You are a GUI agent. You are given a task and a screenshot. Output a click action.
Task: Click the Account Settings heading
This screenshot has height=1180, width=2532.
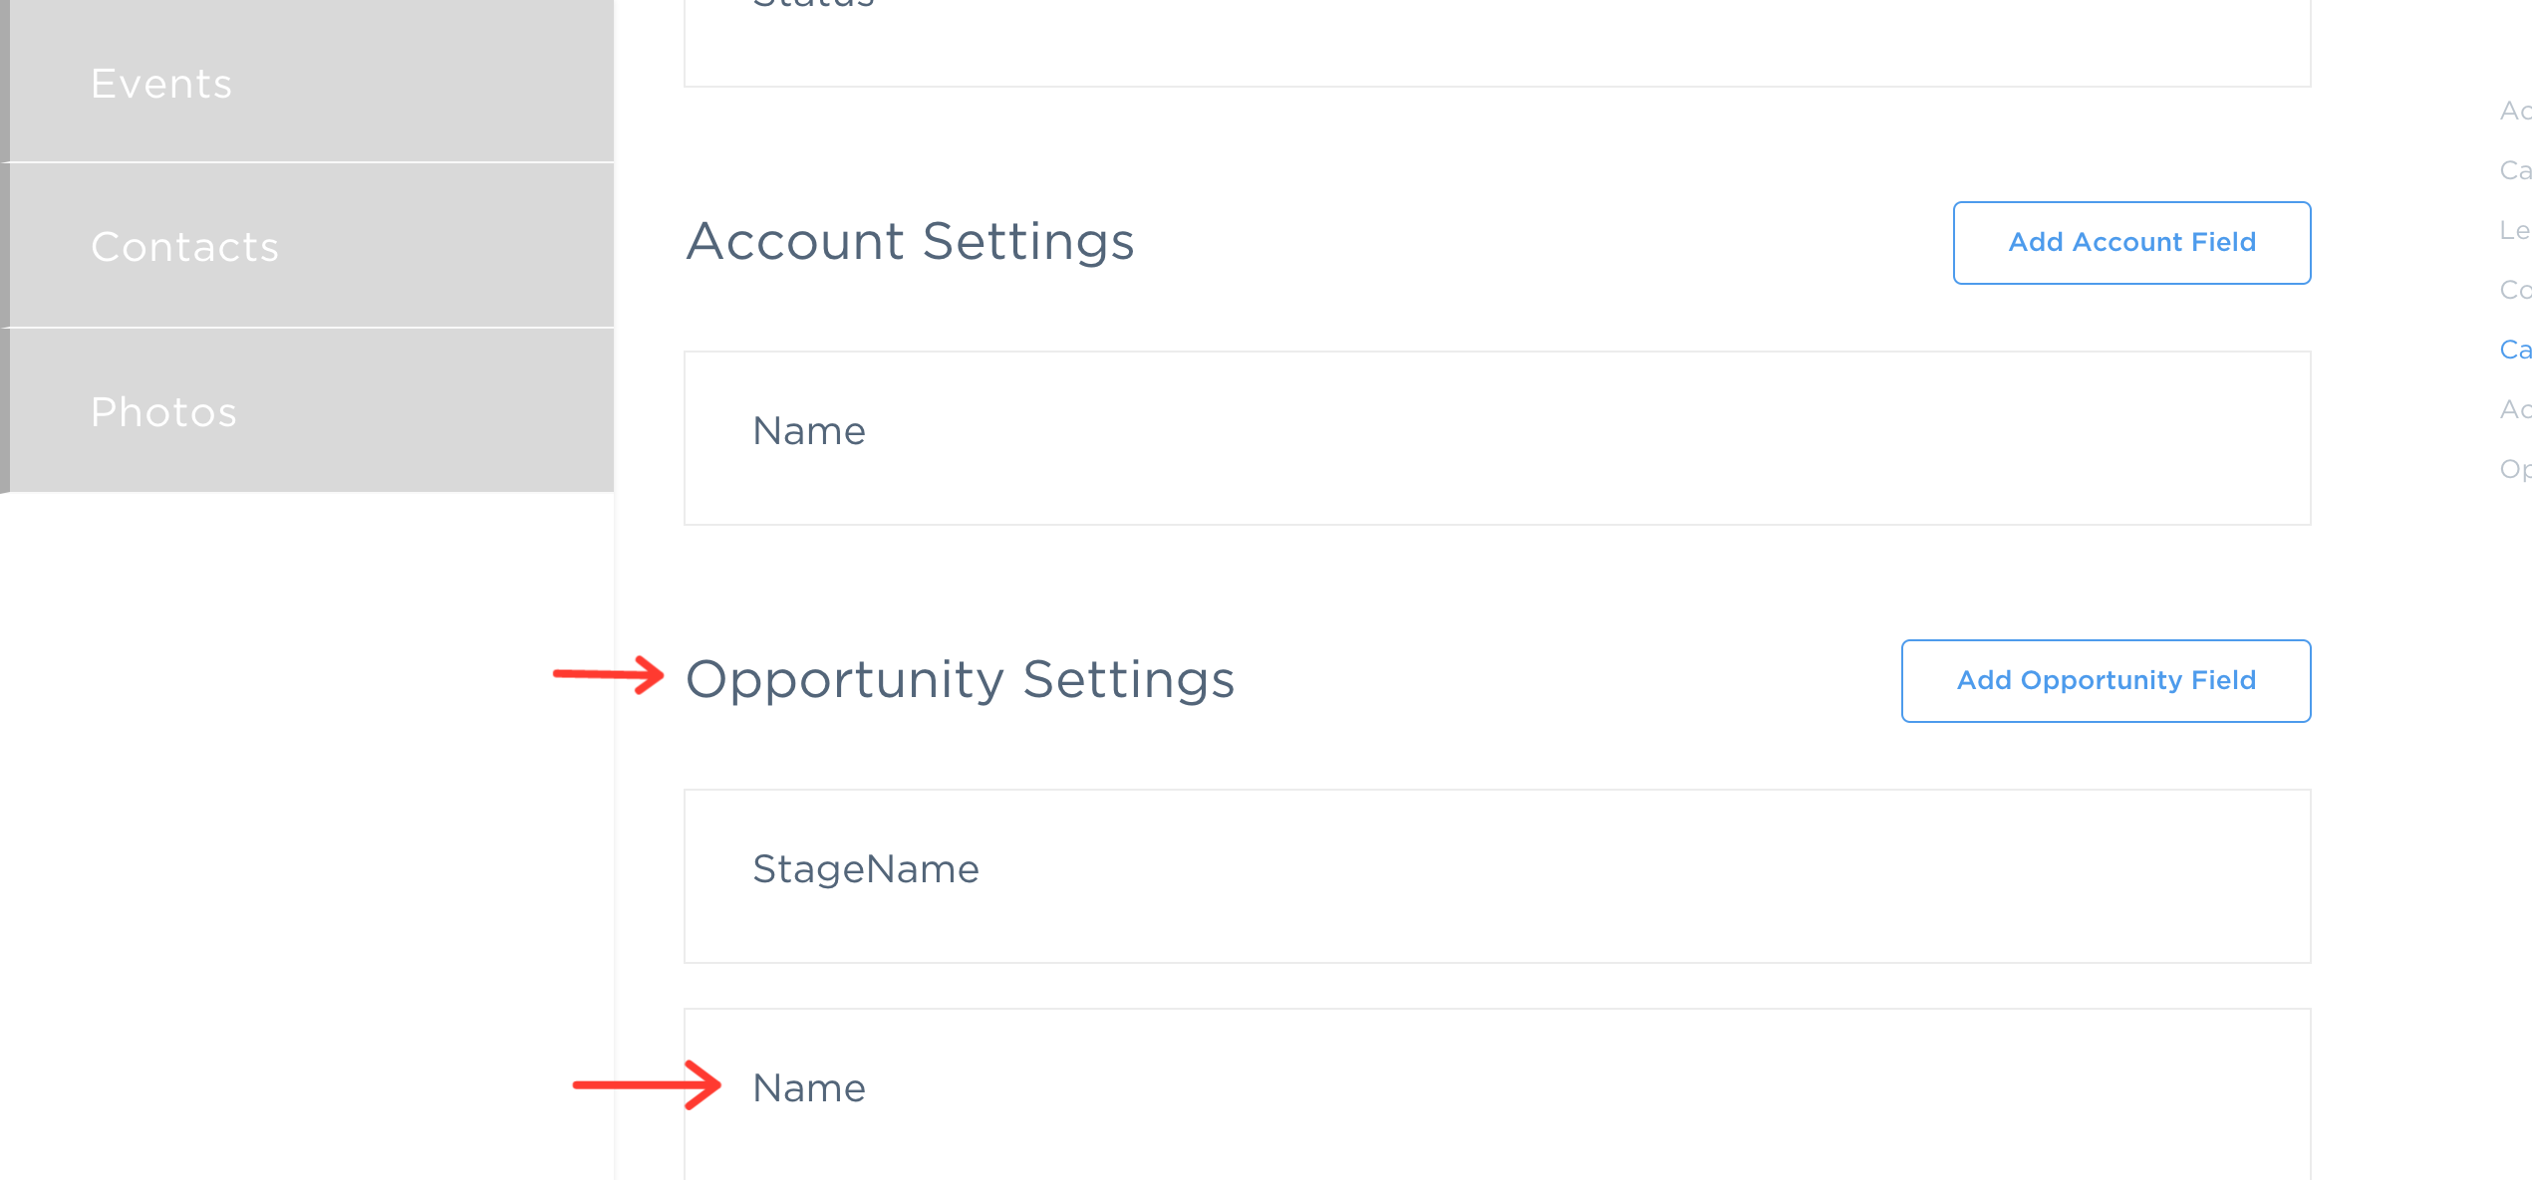coord(910,242)
